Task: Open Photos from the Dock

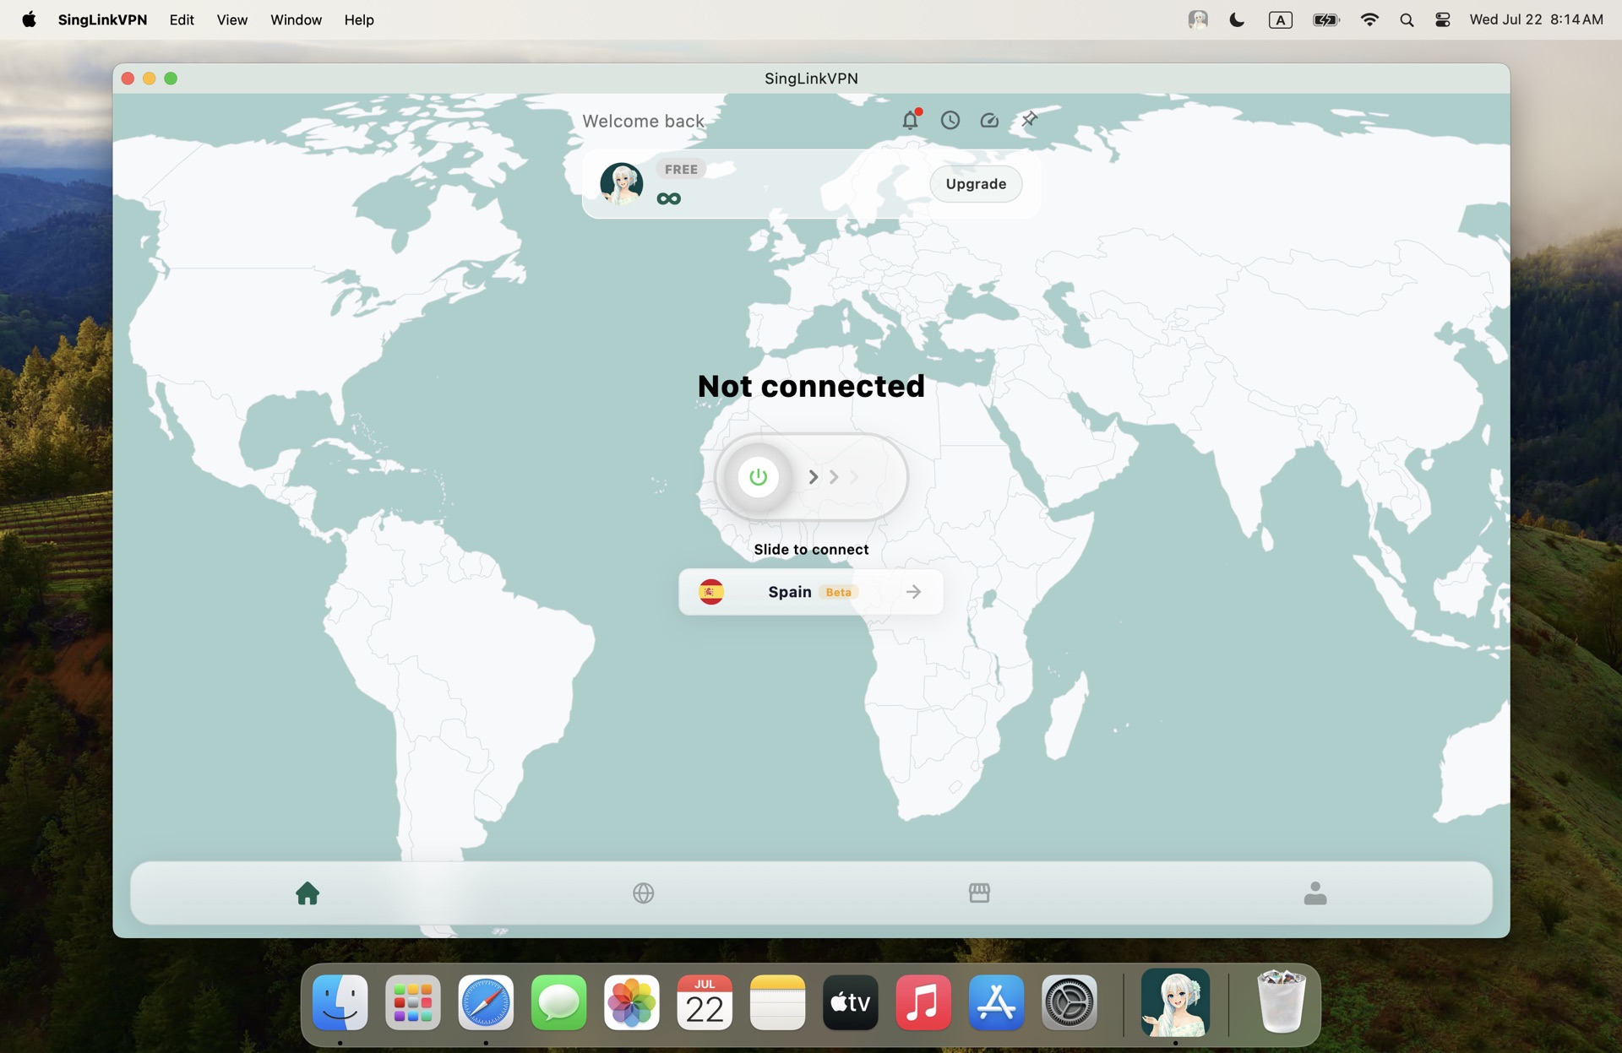Action: click(632, 1002)
